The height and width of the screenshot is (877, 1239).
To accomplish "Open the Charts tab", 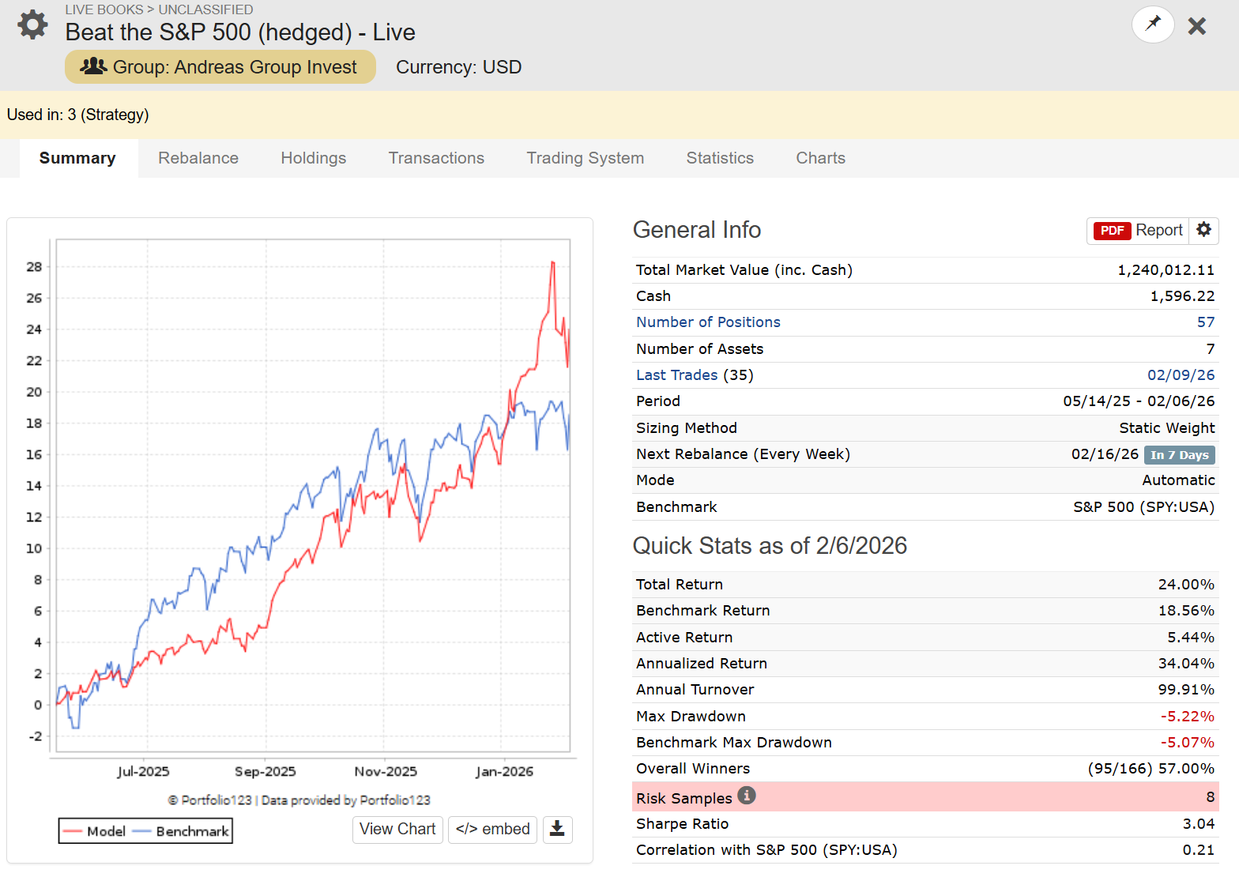I will point(820,158).
